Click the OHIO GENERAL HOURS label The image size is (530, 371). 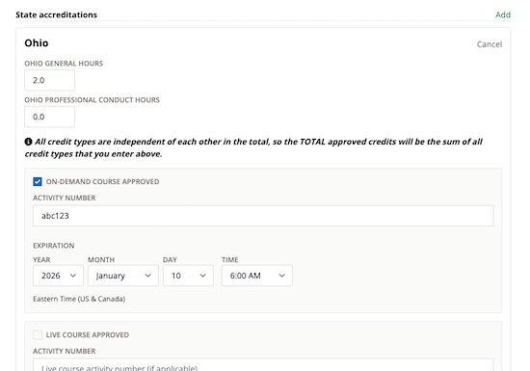pos(64,64)
